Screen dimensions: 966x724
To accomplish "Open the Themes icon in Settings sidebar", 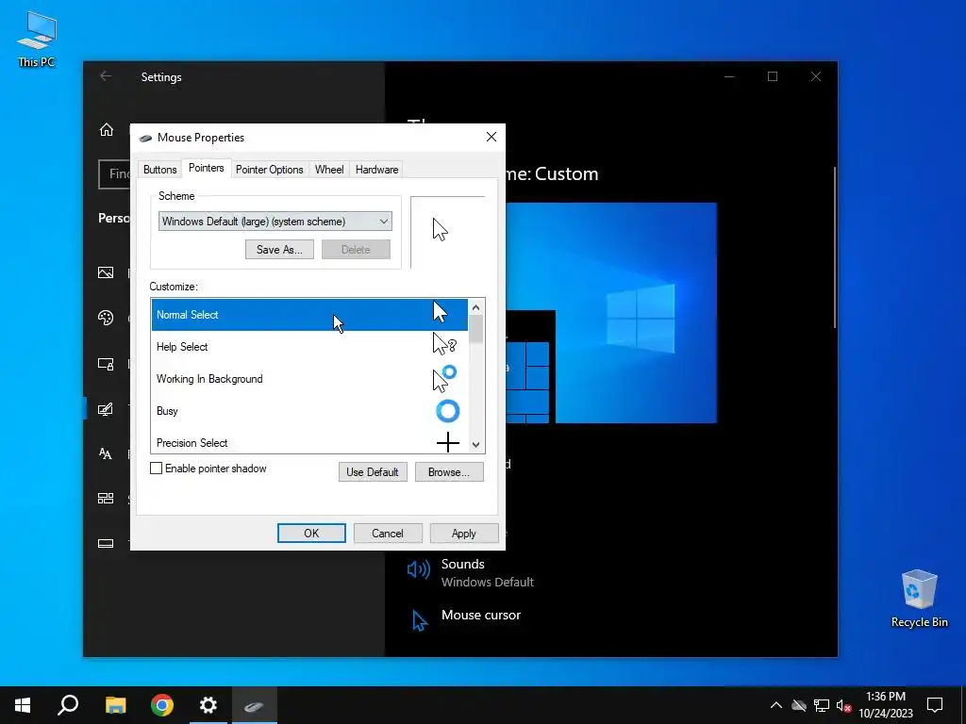I will coord(106,409).
